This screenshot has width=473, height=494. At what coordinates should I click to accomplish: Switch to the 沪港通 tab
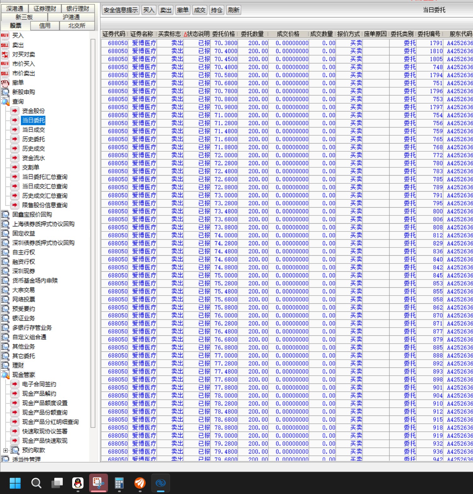pos(71,17)
